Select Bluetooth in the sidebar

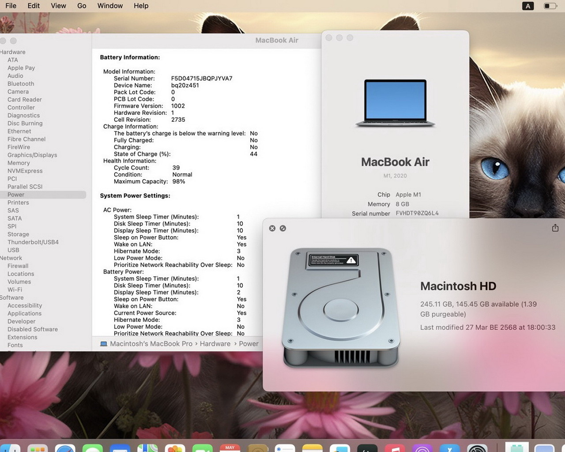point(21,84)
